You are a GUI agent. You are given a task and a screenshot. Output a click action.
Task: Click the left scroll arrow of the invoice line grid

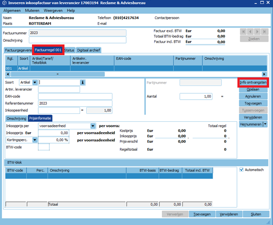click(x=8, y=74)
